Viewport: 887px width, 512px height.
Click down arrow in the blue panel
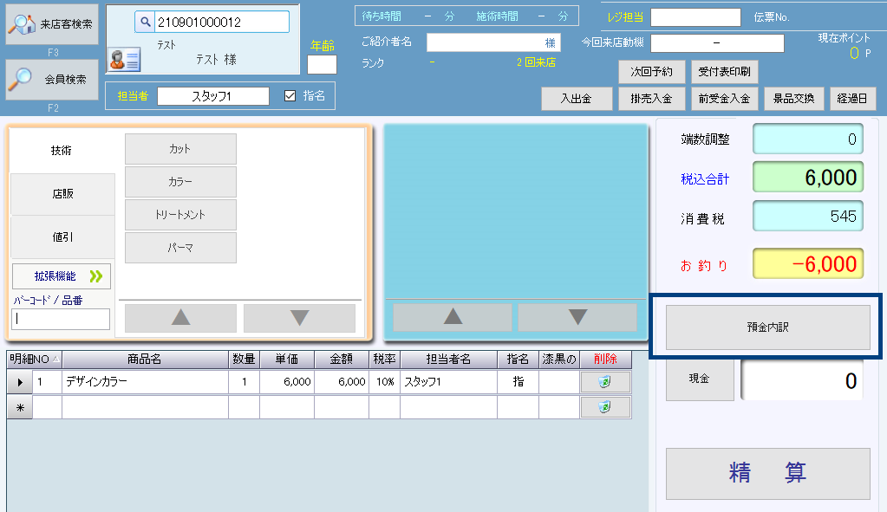[x=577, y=317]
